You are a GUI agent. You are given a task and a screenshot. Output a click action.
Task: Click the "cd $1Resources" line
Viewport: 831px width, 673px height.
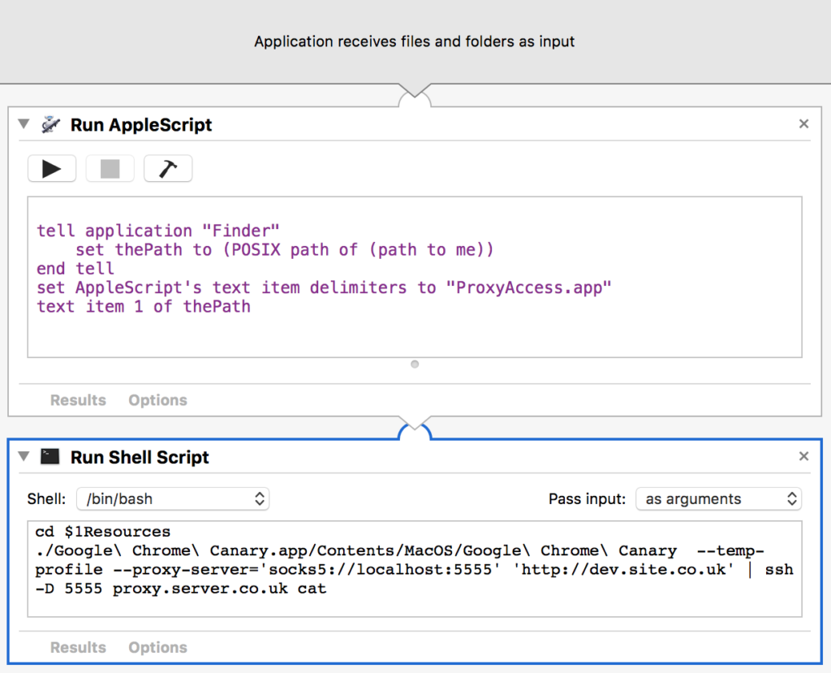point(103,532)
